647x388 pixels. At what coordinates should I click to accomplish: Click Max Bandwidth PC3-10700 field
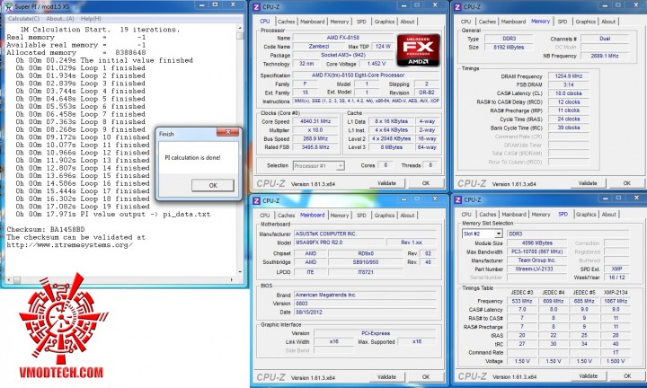[x=536, y=251]
